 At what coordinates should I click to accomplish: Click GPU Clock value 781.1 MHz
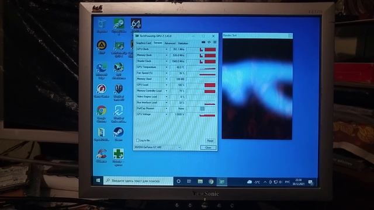tap(178, 49)
